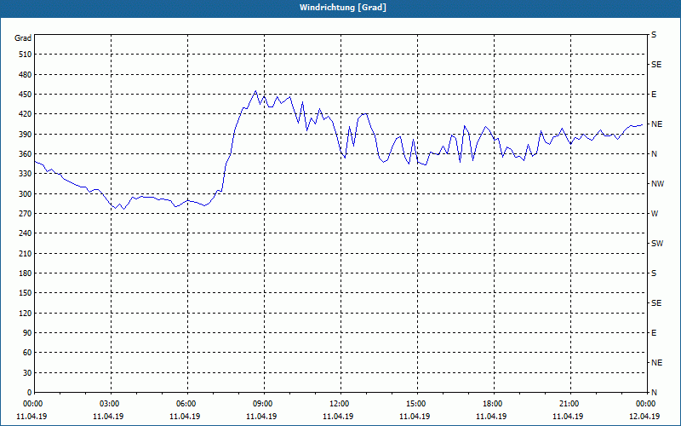Viewport: 681px width, 426px height.
Task: Click the 09:00 time axis label
Action: tap(265, 404)
